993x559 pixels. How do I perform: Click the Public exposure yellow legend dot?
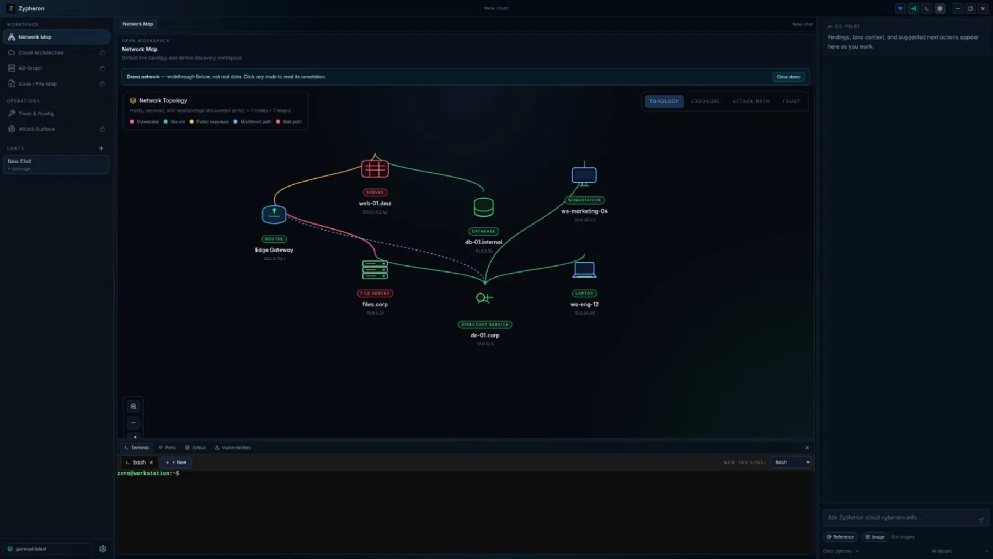(191, 121)
